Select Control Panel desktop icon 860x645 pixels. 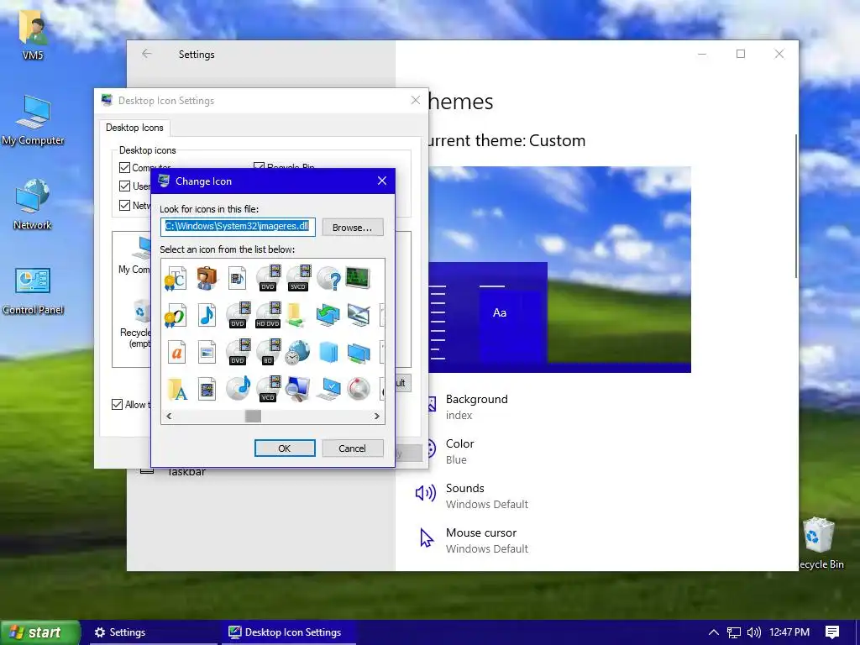[x=33, y=291]
